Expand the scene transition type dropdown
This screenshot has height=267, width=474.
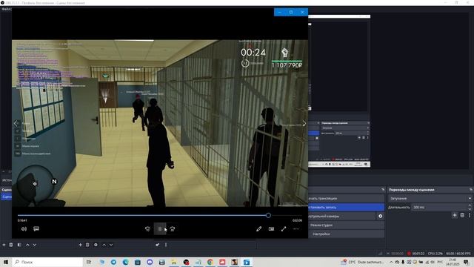point(430,198)
